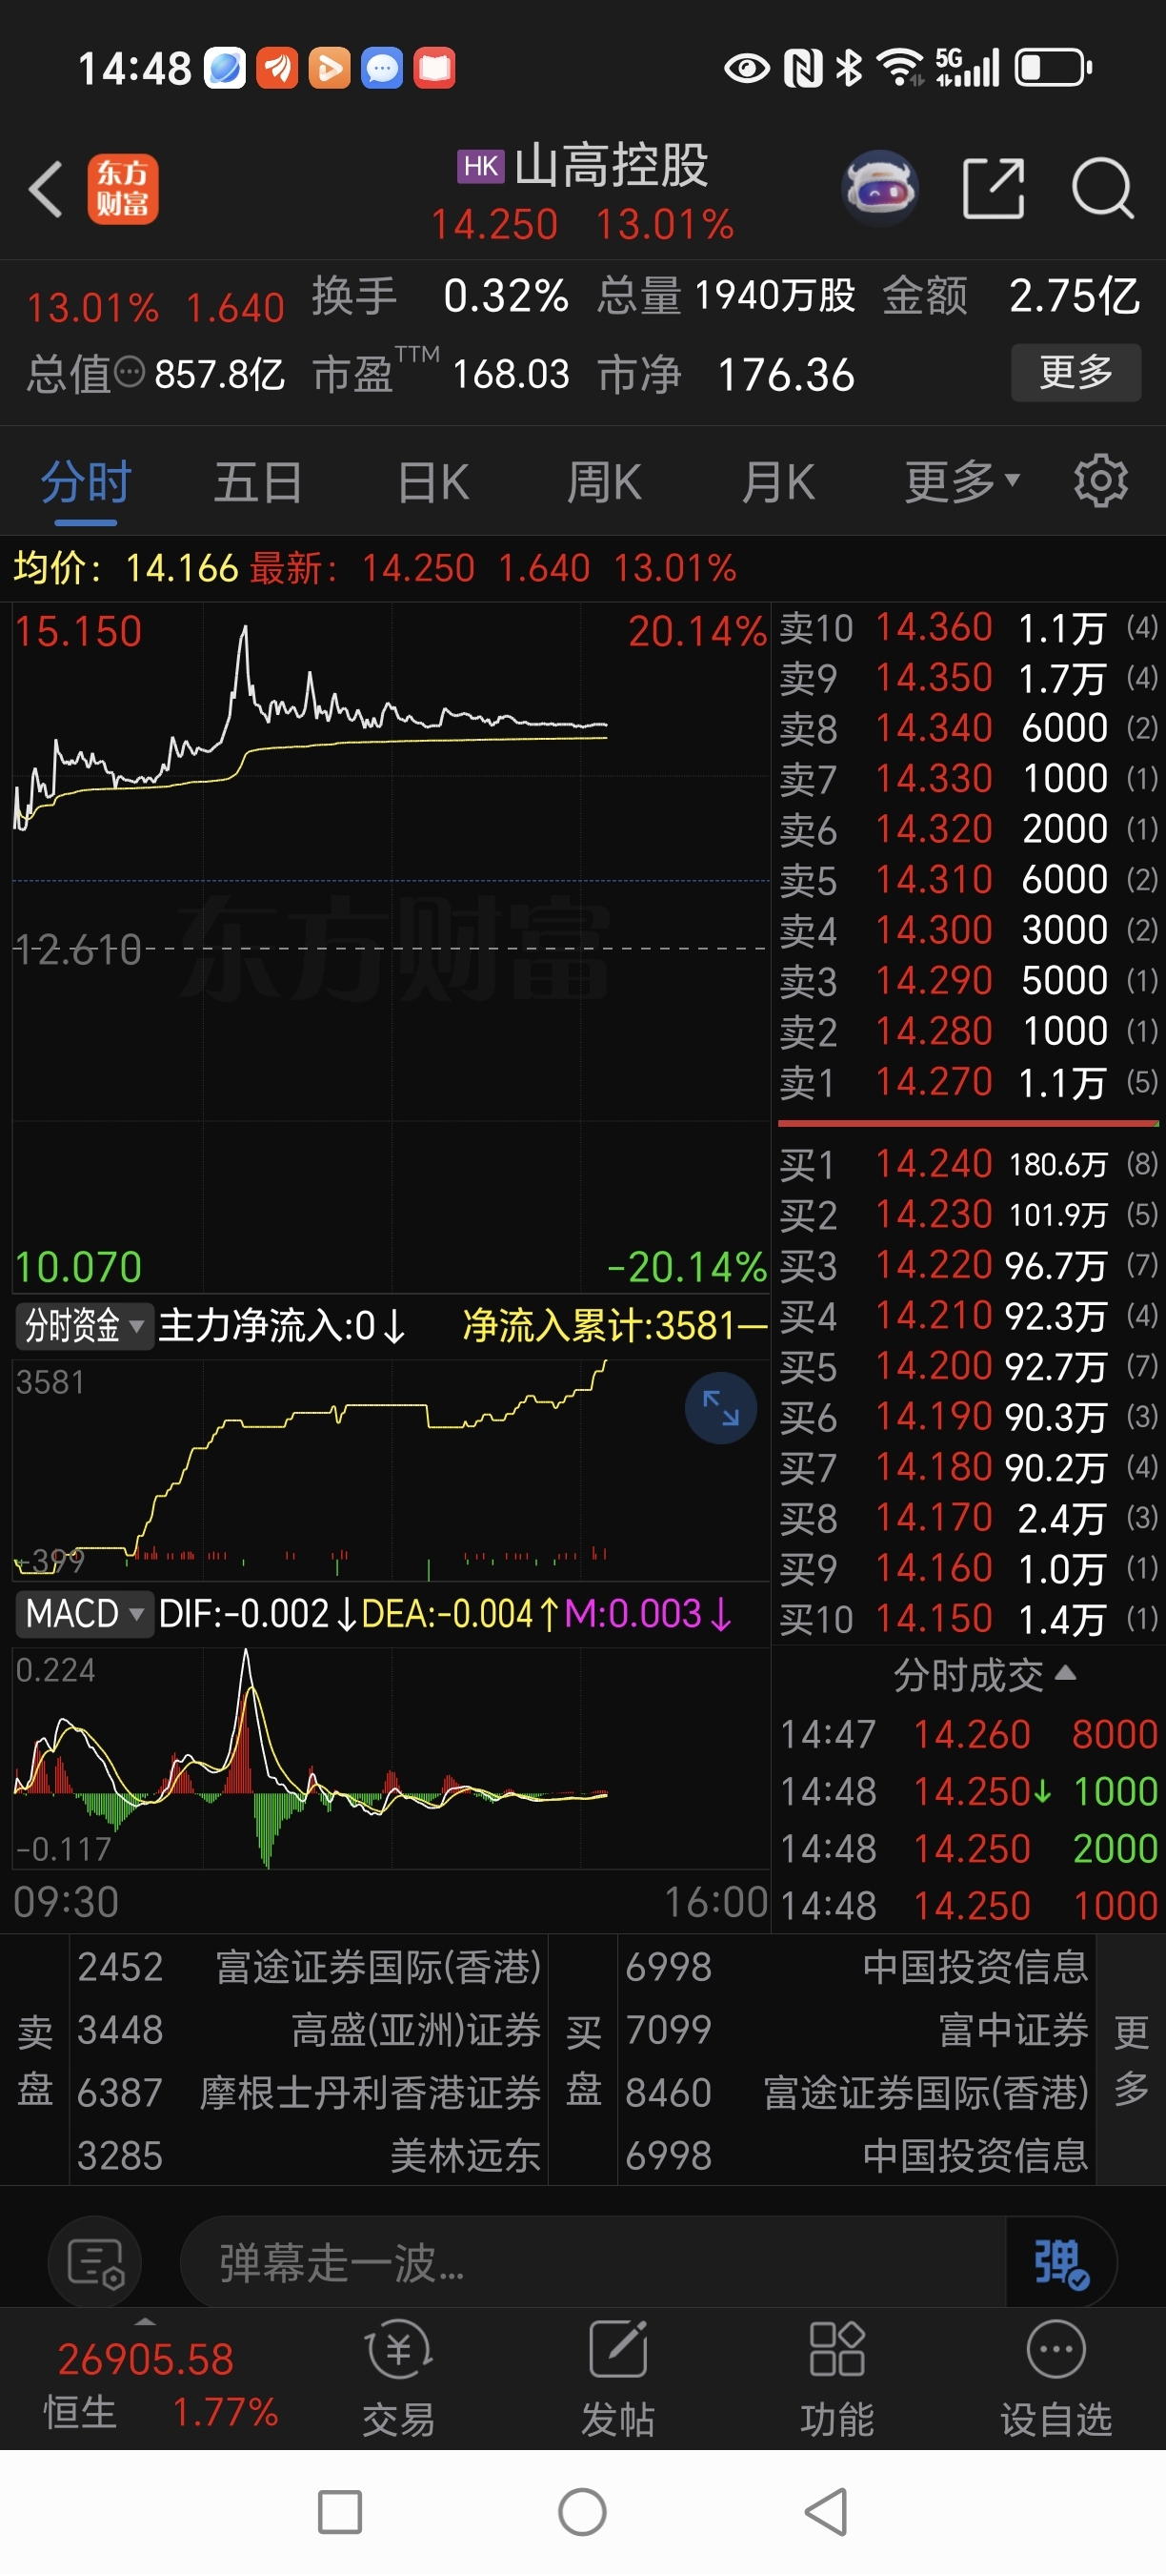Tap Android home circle button

pyautogui.click(x=582, y=2512)
